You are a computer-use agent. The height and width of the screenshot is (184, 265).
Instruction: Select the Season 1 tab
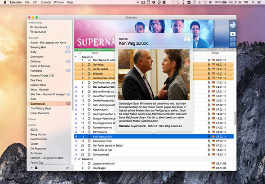[82, 50]
